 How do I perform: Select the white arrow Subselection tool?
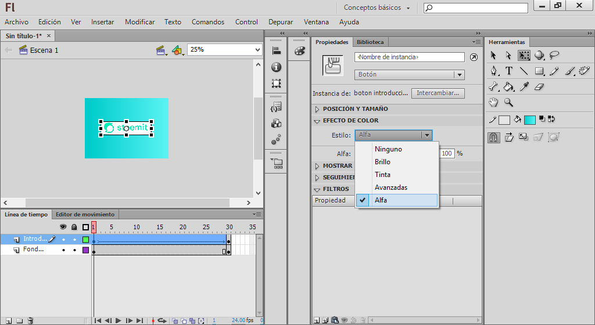pos(508,55)
